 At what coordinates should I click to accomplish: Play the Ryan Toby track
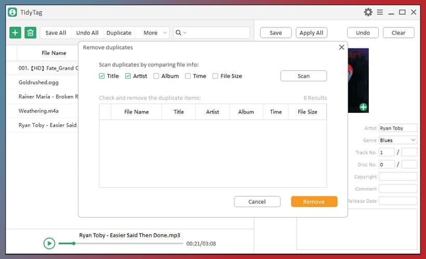coord(49,243)
